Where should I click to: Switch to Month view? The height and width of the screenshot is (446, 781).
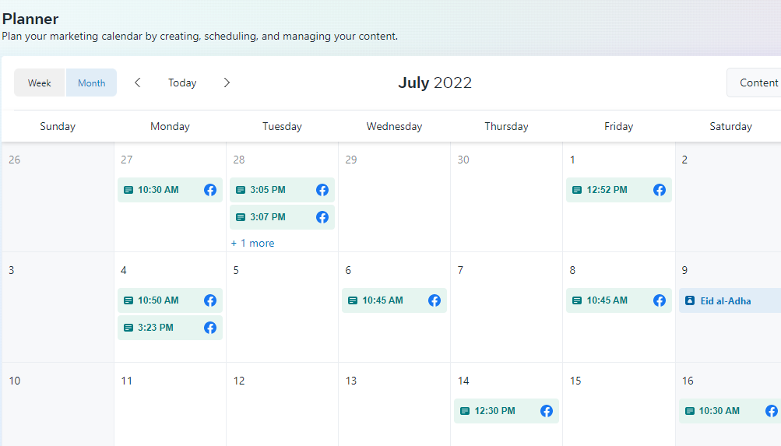[91, 83]
